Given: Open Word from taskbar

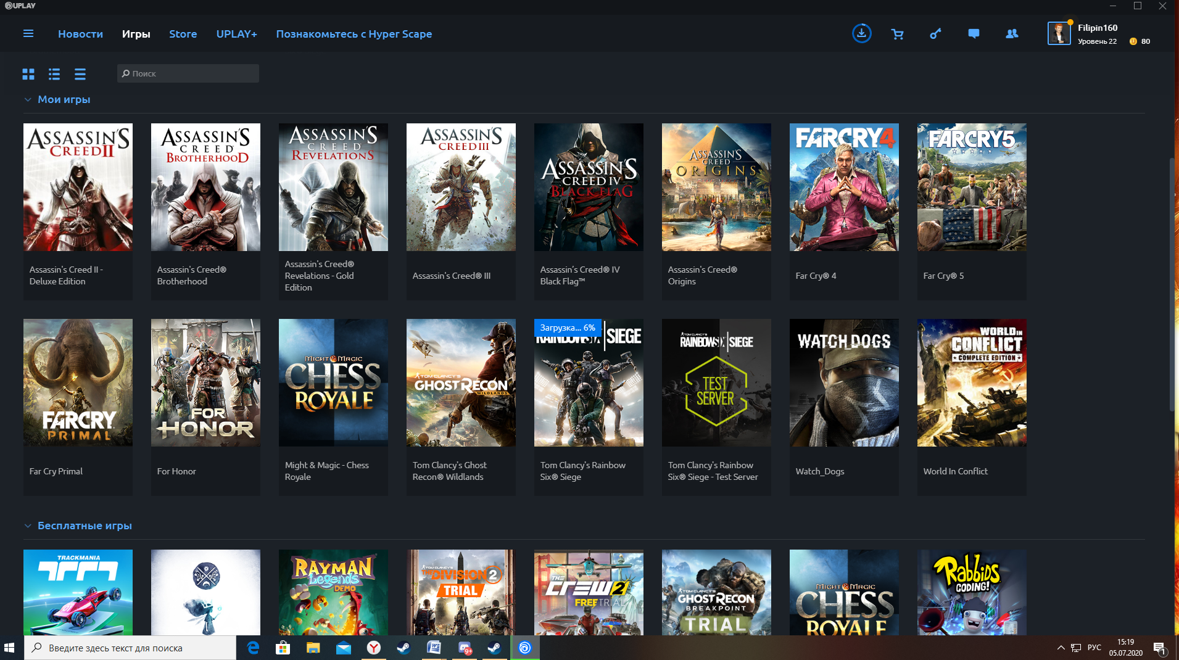Looking at the screenshot, I should tap(434, 648).
